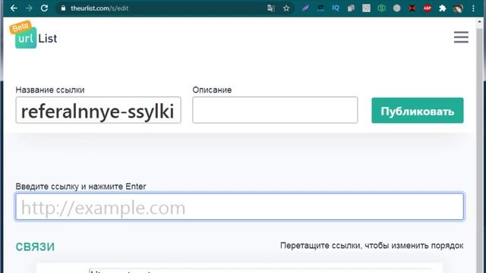Click the Описание description input field

[x=275, y=110]
